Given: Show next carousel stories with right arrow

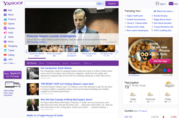Looking at the screenshot, I should 117,52.
